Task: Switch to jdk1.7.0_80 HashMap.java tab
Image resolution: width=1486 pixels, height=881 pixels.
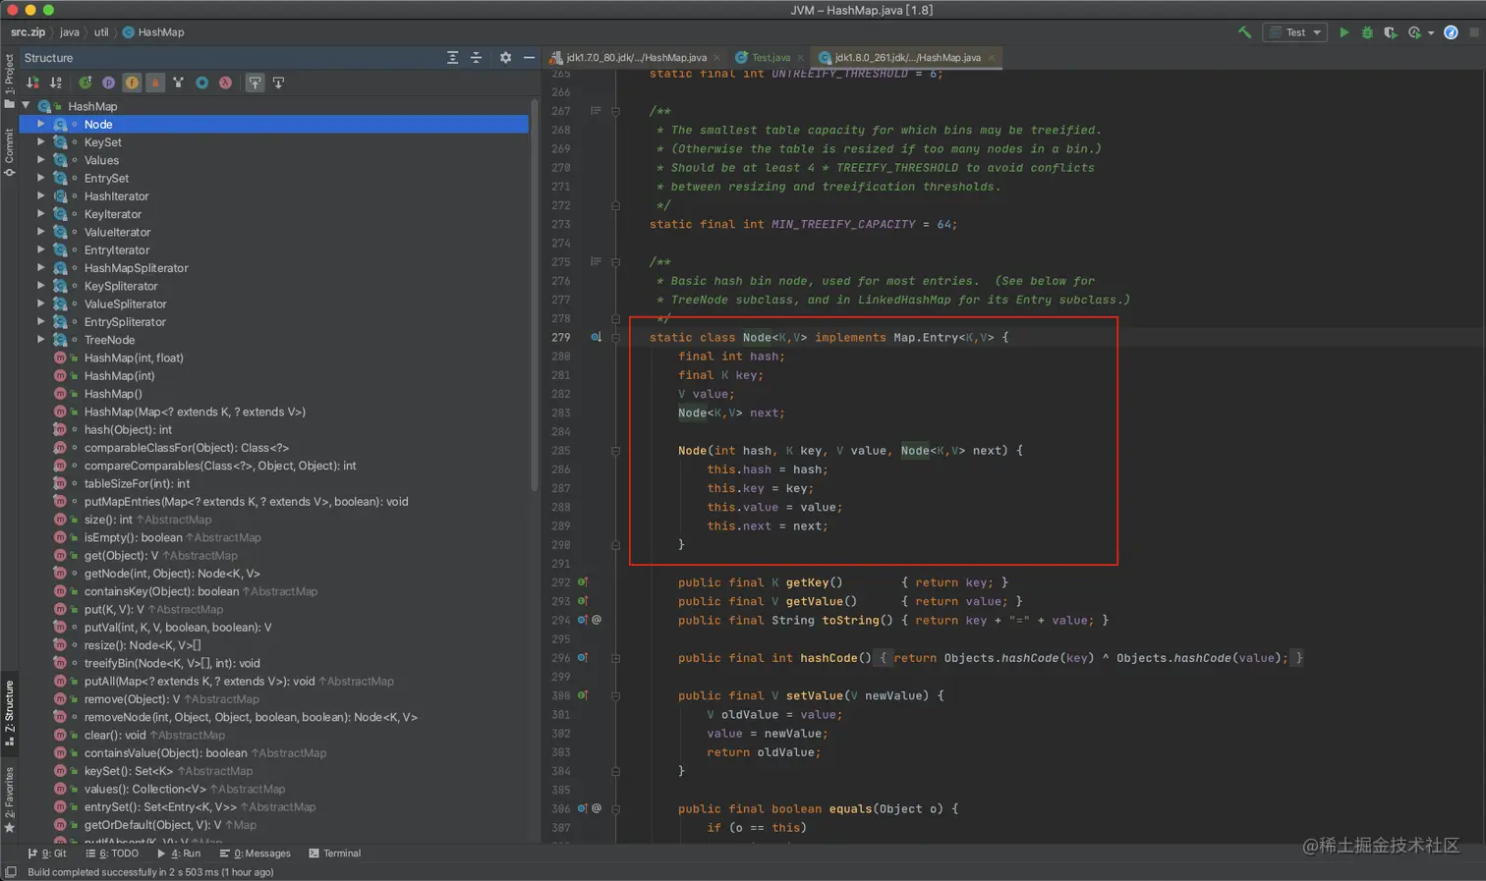Action: pyautogui.click(x=636, y=58)
